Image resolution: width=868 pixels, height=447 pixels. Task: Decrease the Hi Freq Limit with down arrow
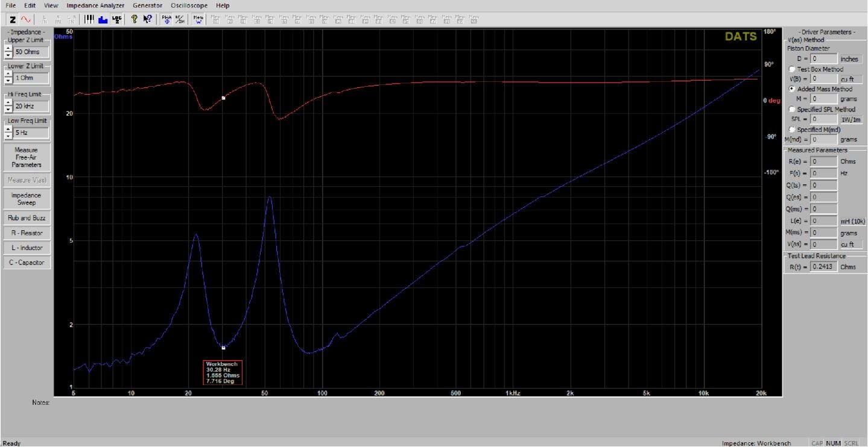pyautogui.click(x=8, y=109)
